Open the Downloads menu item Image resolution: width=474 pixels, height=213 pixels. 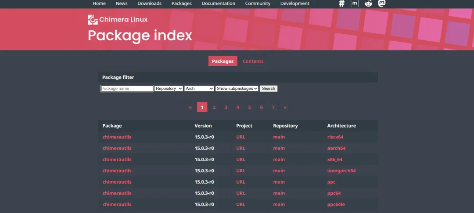pyautogui.click(x=149, y=4)
